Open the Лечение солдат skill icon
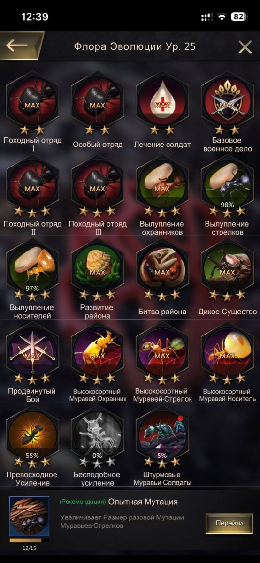260x563 pixels. [162, 100]
